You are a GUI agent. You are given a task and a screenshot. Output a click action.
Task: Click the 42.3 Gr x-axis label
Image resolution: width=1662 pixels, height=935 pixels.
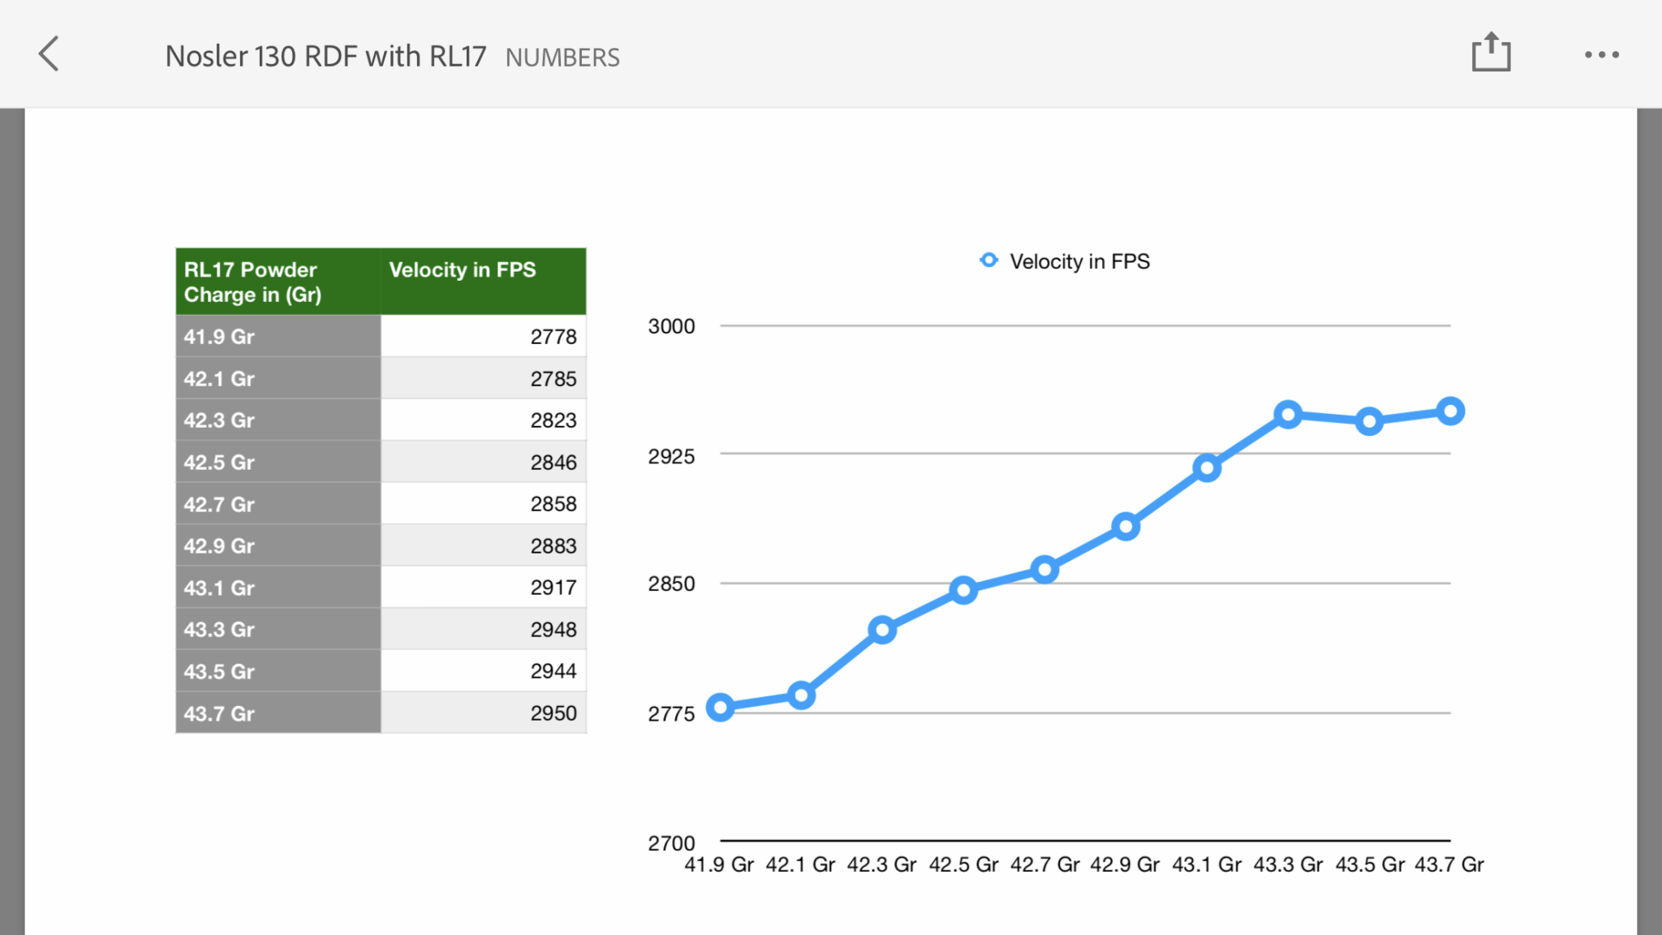(x=881, y=864)
